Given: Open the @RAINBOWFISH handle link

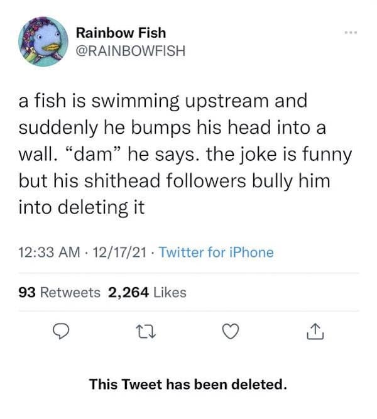Looking at the screenshot, I should [131, 51].
